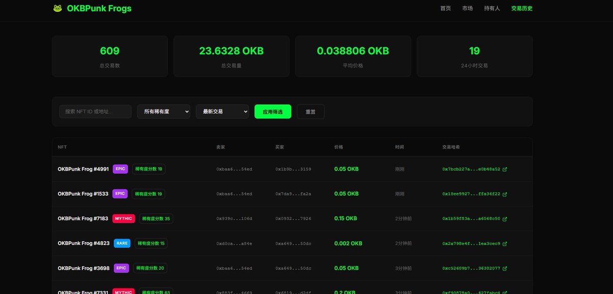The height and width of the screenshot is (294, 613).
Task: Click the 价格 column header
Action: [x=339, y=147]
